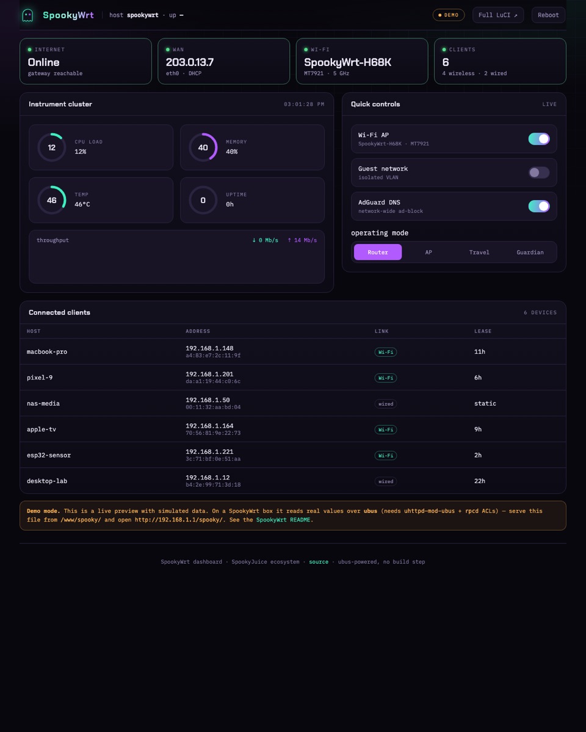This screenshot has width=586, height=732.
Task: Click the SpookyWrt brand title
Action: 68,15
